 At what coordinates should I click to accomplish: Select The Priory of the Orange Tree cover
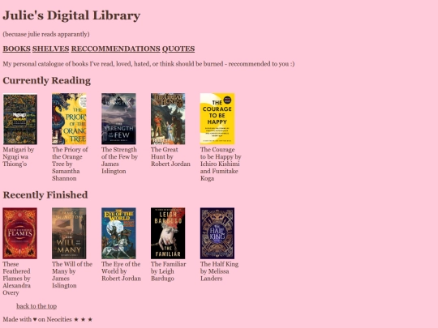69,119
